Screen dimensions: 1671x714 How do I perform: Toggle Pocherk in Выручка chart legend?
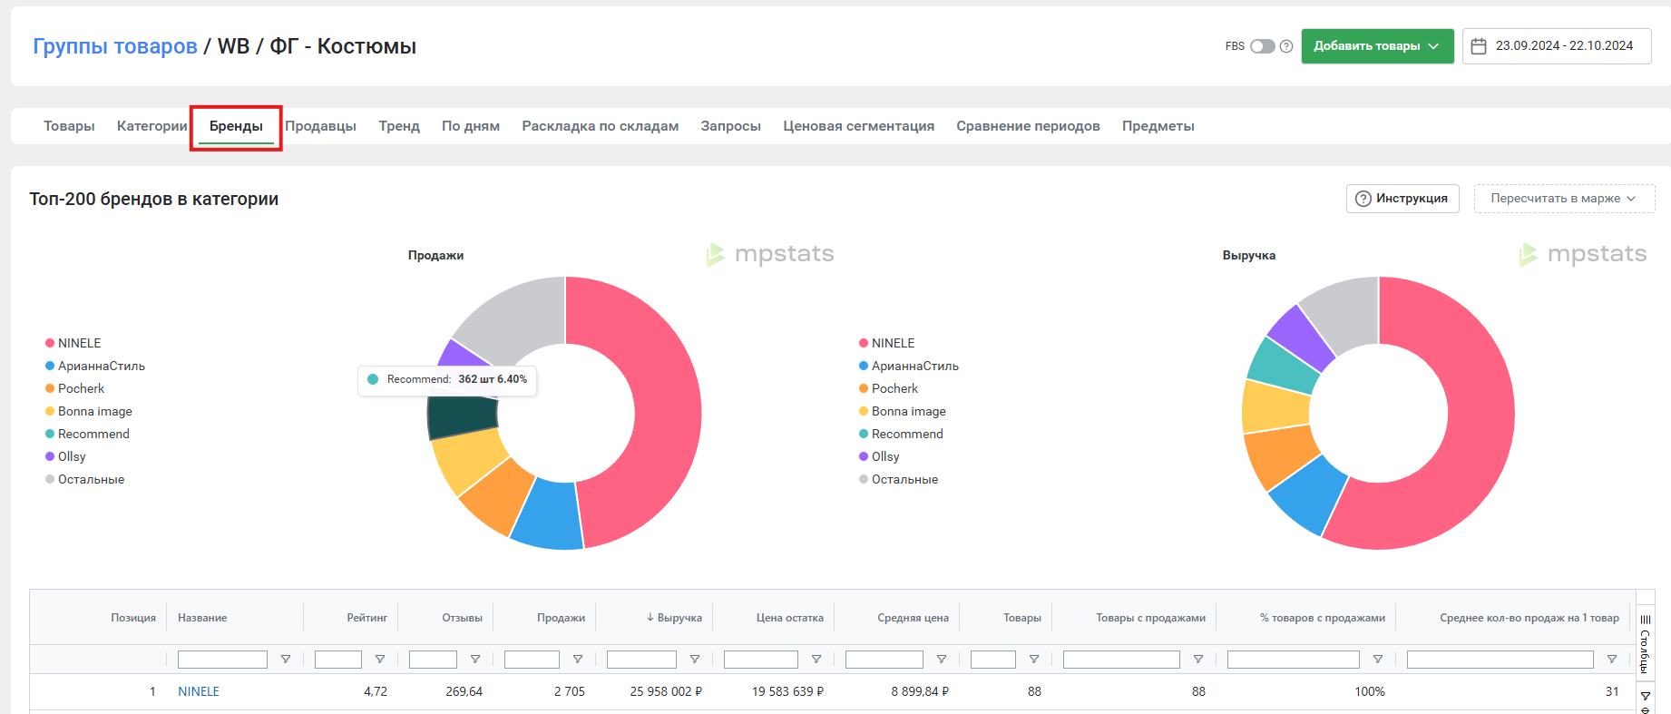pyautogui.click(x=889, y=388)
